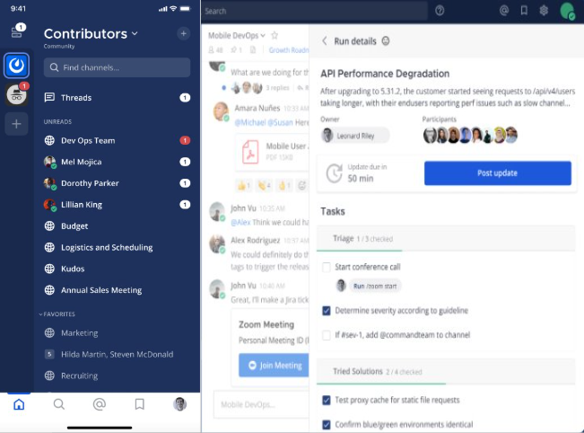Collapse the Tried Solutions task group
Viewport: 584px width, 433px height.
pyautogui.click(x=446, y=371)
